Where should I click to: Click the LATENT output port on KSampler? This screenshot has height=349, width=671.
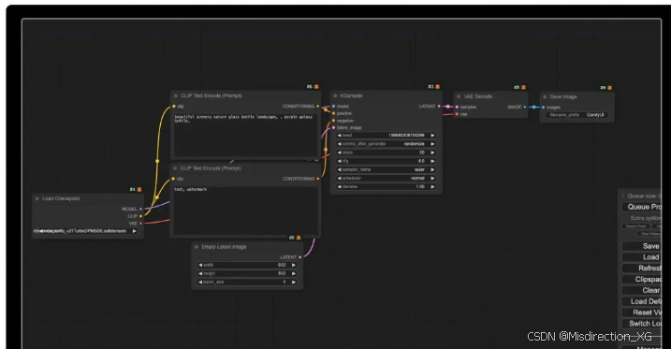point(439,106)
